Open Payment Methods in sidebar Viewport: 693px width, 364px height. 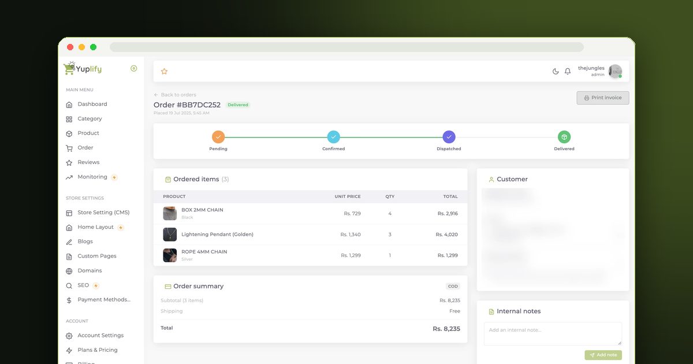(x=98, y=300)
